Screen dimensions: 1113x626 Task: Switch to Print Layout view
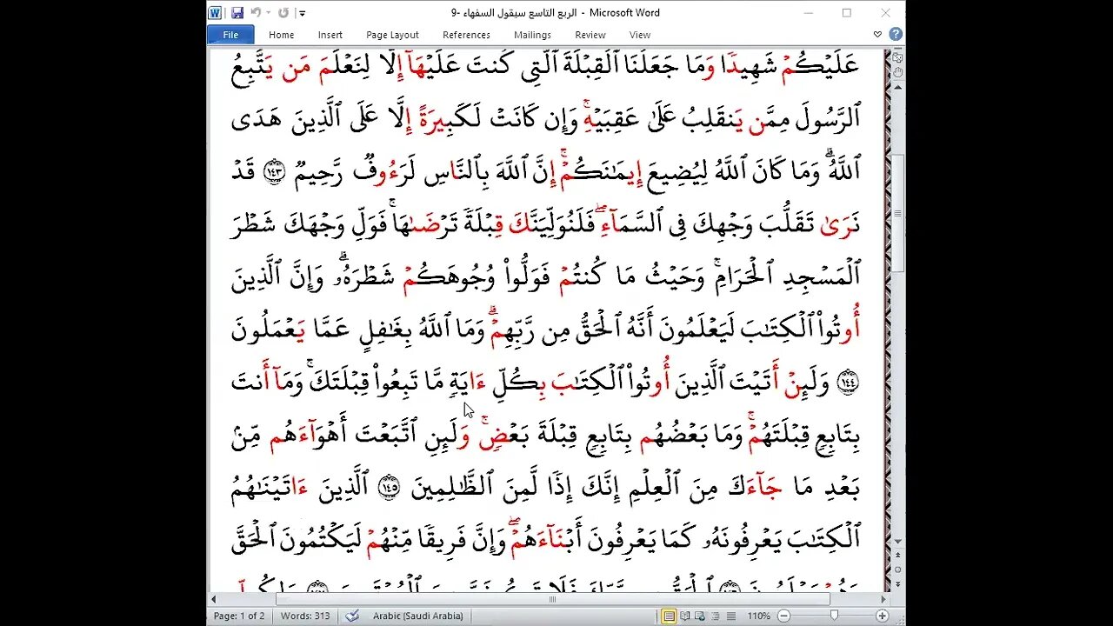coord(669,616)
